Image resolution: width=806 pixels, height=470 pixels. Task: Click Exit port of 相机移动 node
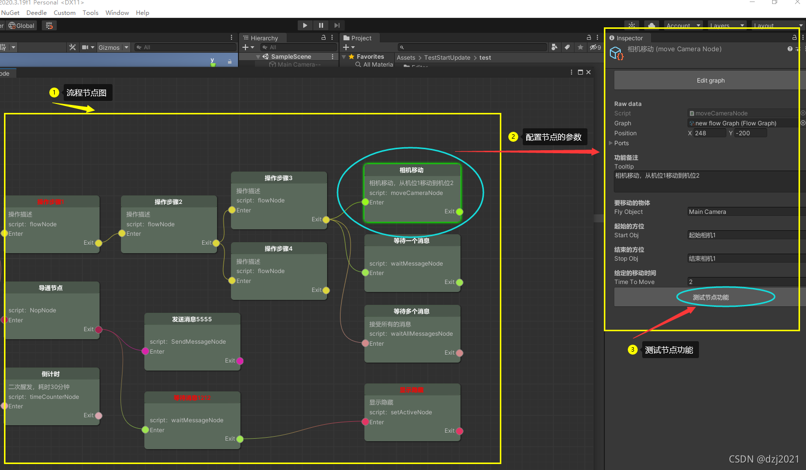tap(460, 212)
